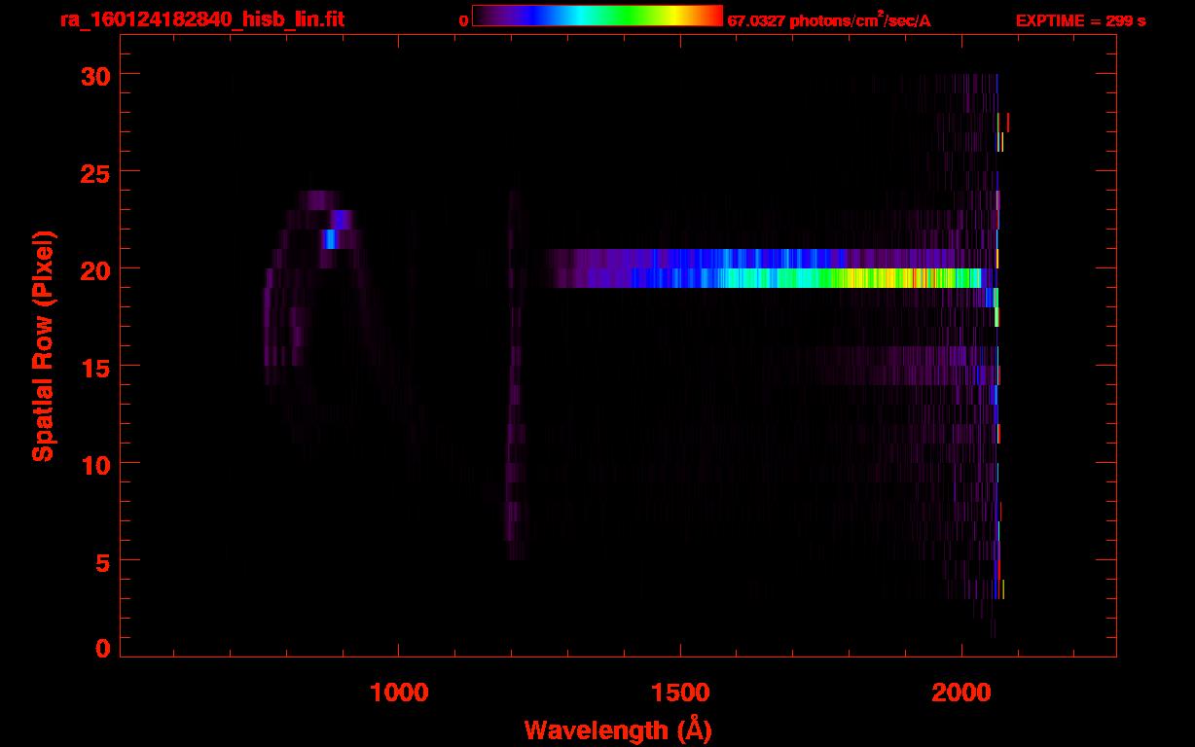Click the x-axis tick label 1500
Screen dimensions: 1195x747
coord(680,692)
